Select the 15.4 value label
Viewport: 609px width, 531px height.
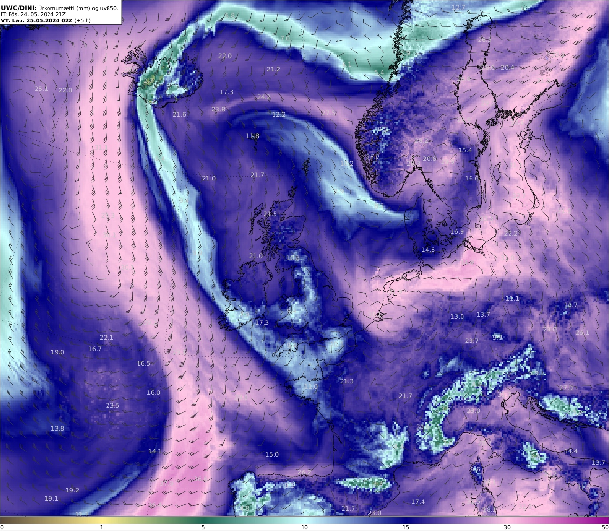[465, 150]
